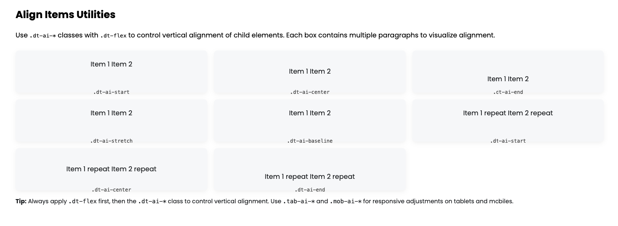
Task: Click the .dt-flex code in the description
Action: [x=114, y=35]
